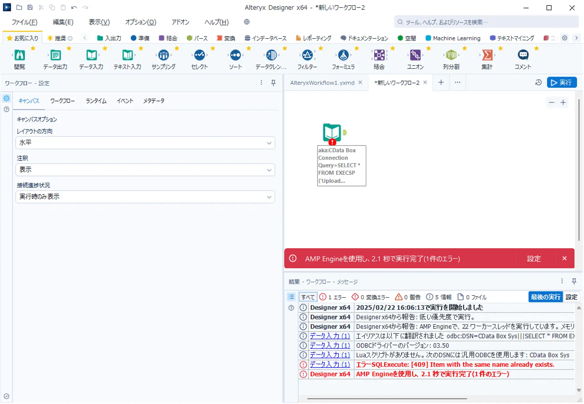This screenshot has width=584, height=404.
Task: Select the フォーミュラ tool icon
Action: click(x=343, y=55)
